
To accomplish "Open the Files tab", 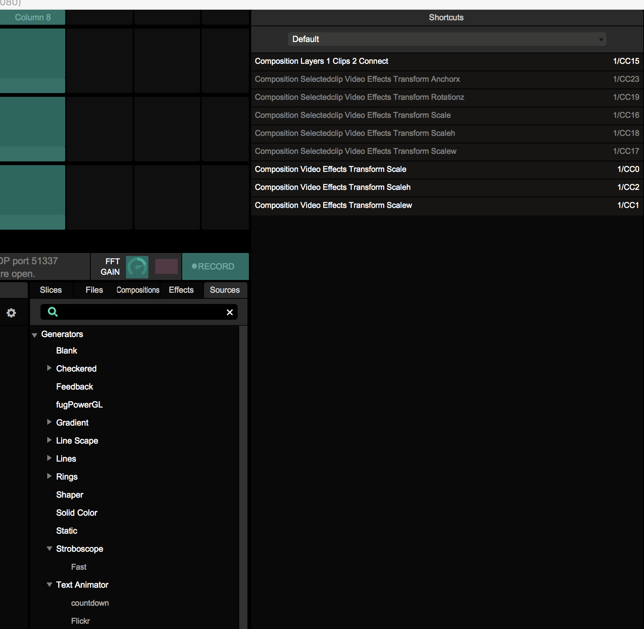I will point(94,290).
